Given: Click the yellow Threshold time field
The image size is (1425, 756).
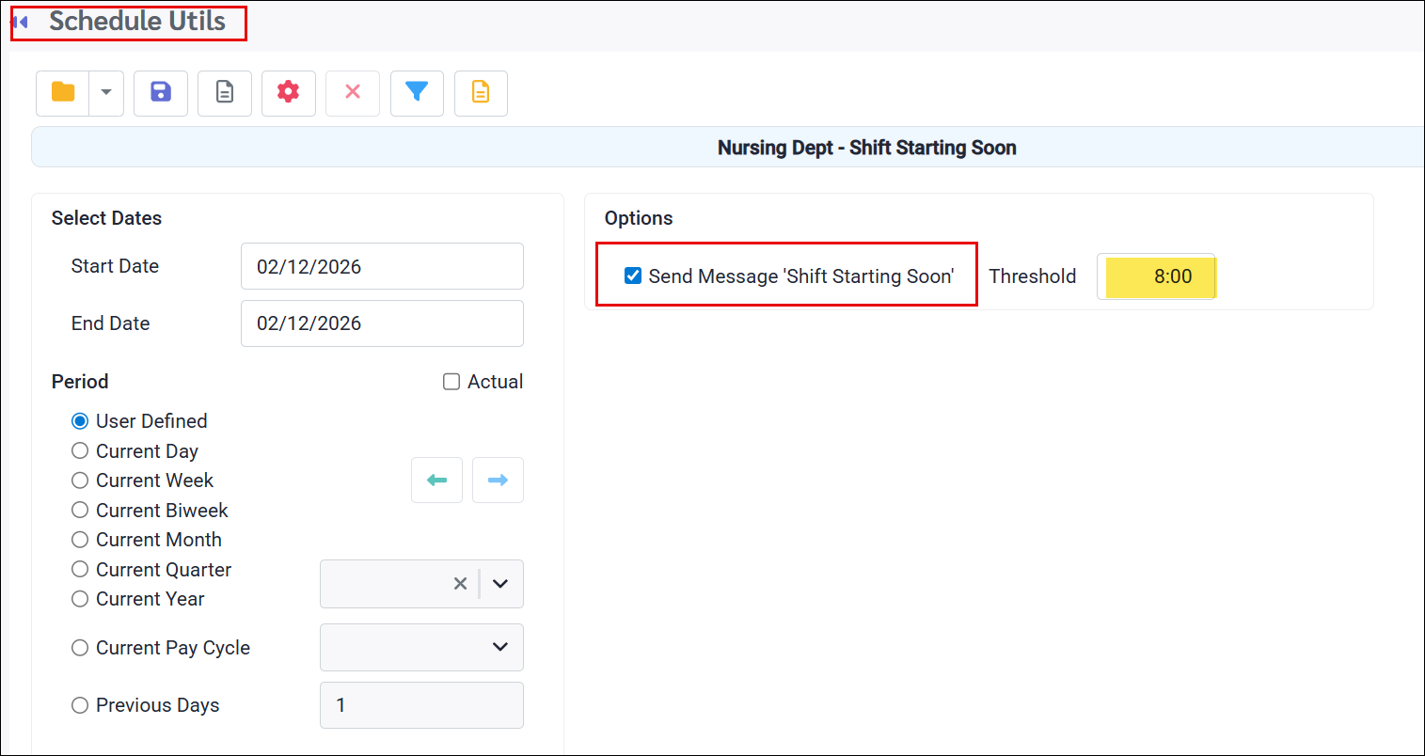Looking at the screenshot, I should 1160,276.
